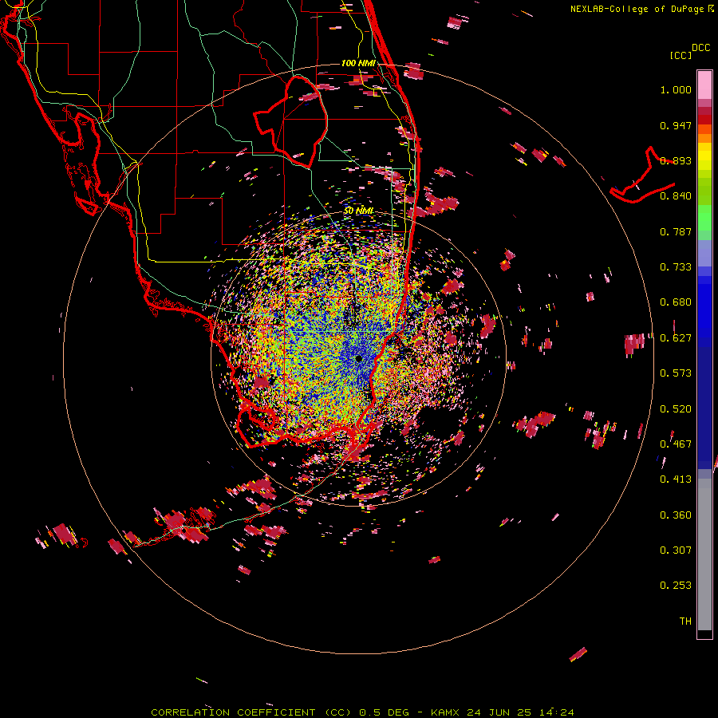Click the 0.253 scale value
Screen dimensions: 718x718
point(676,586)
